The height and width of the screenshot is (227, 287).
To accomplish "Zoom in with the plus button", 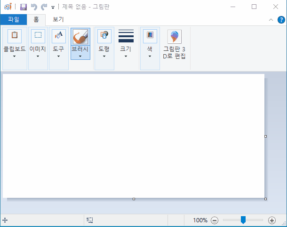I will [272, 220].
